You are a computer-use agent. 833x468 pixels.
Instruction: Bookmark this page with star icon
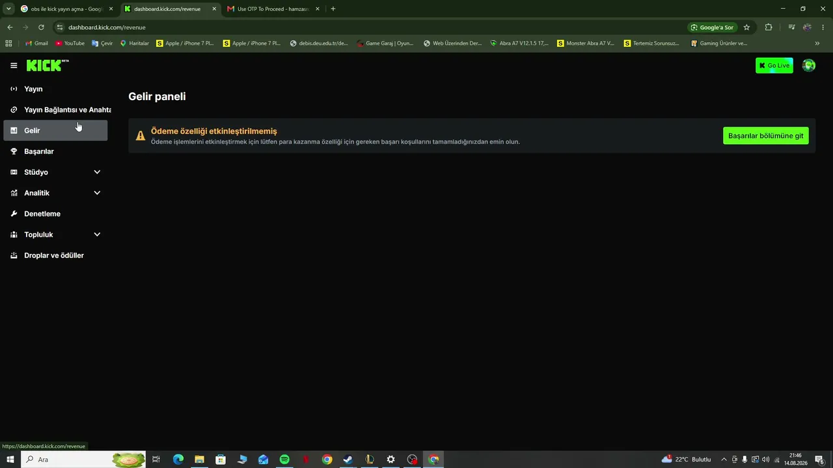coord(746,27)
